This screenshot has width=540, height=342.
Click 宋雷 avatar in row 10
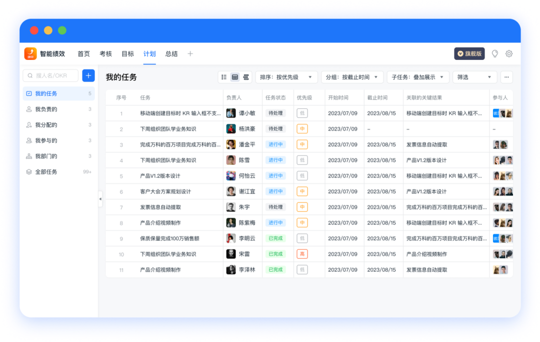[x=230, y=254]
